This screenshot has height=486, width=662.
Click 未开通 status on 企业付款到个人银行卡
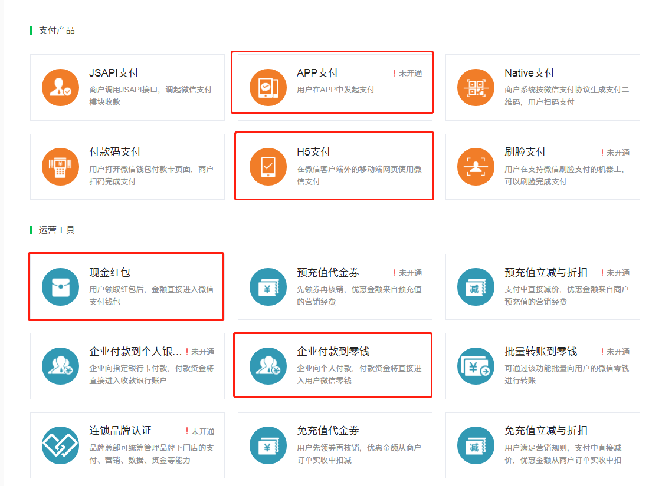(200, 352)
